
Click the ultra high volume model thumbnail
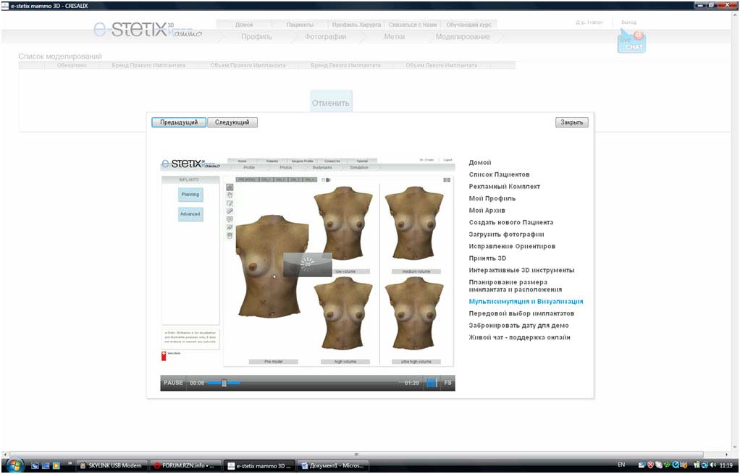point(415,314)
